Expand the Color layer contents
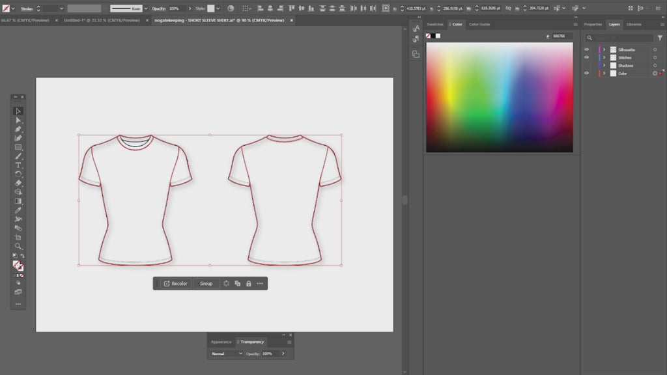Image resolution: width=667 pixels, height=375 pixels. pos(604,73)
